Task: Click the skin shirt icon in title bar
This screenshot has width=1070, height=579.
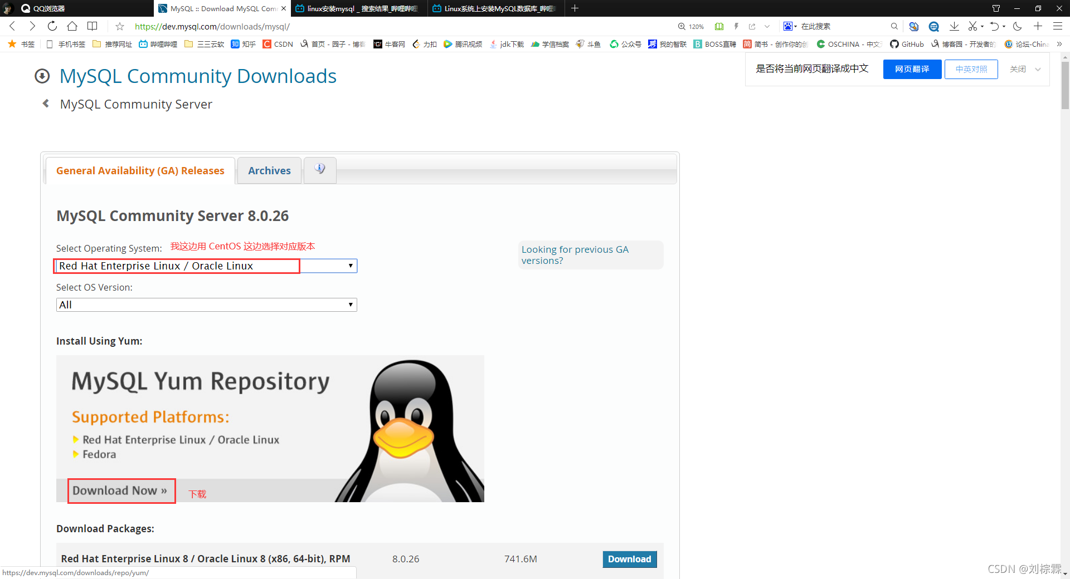Action: pyautogui.click(x=996, y=8)
